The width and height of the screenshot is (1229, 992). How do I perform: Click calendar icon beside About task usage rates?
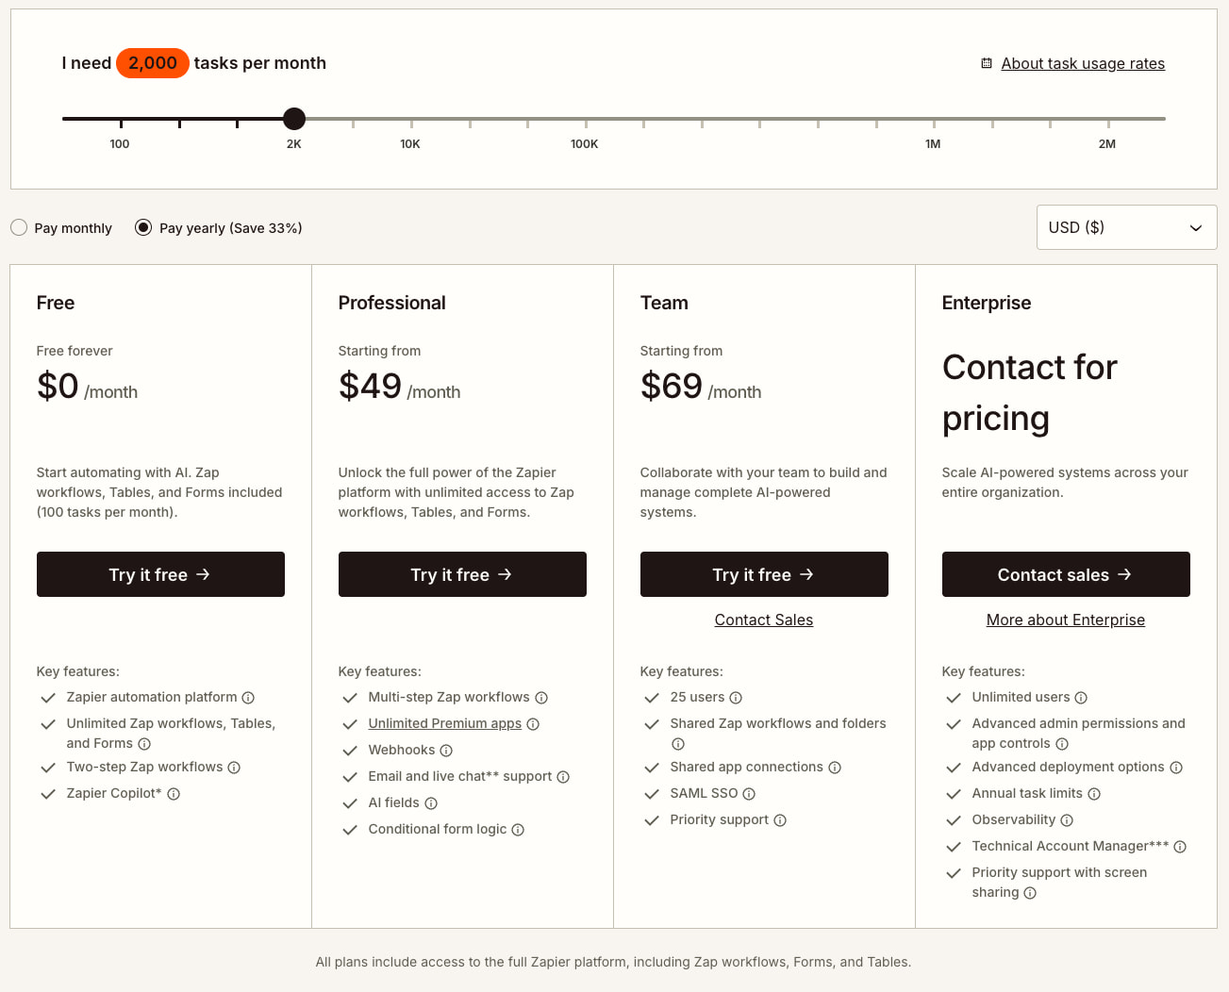click(x=987, y=63)
